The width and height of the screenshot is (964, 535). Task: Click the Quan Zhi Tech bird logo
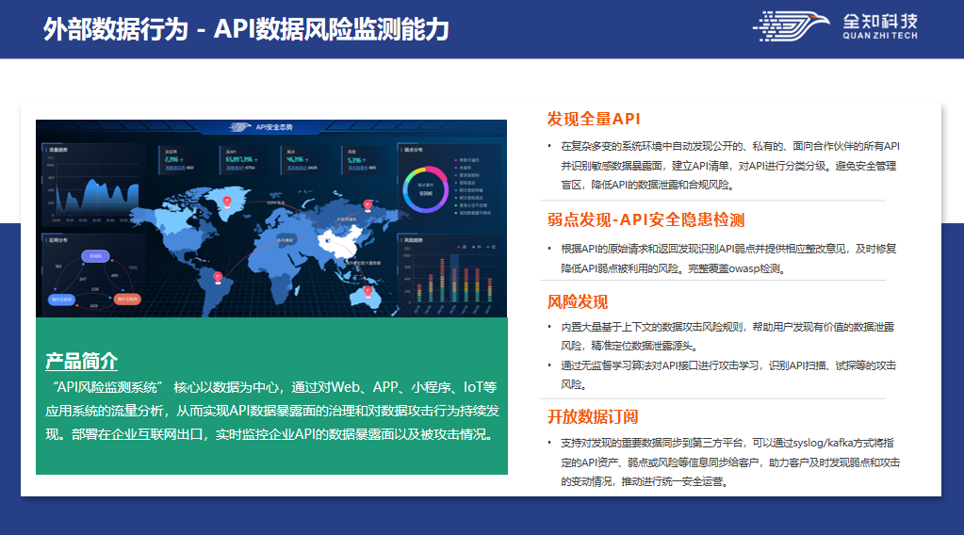click(x=792, y=26)
